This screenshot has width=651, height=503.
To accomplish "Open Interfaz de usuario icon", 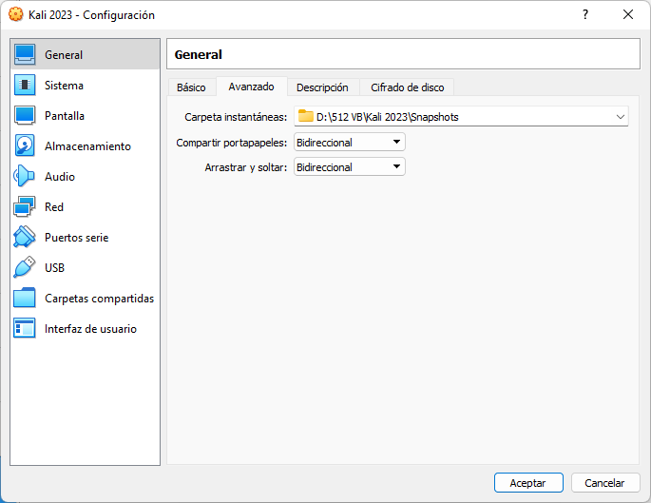I will [25, 328].
